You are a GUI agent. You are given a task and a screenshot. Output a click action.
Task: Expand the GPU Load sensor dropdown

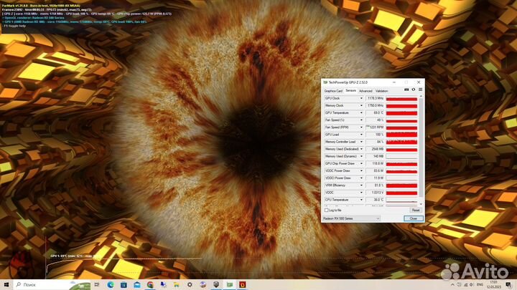pos(361,135)
